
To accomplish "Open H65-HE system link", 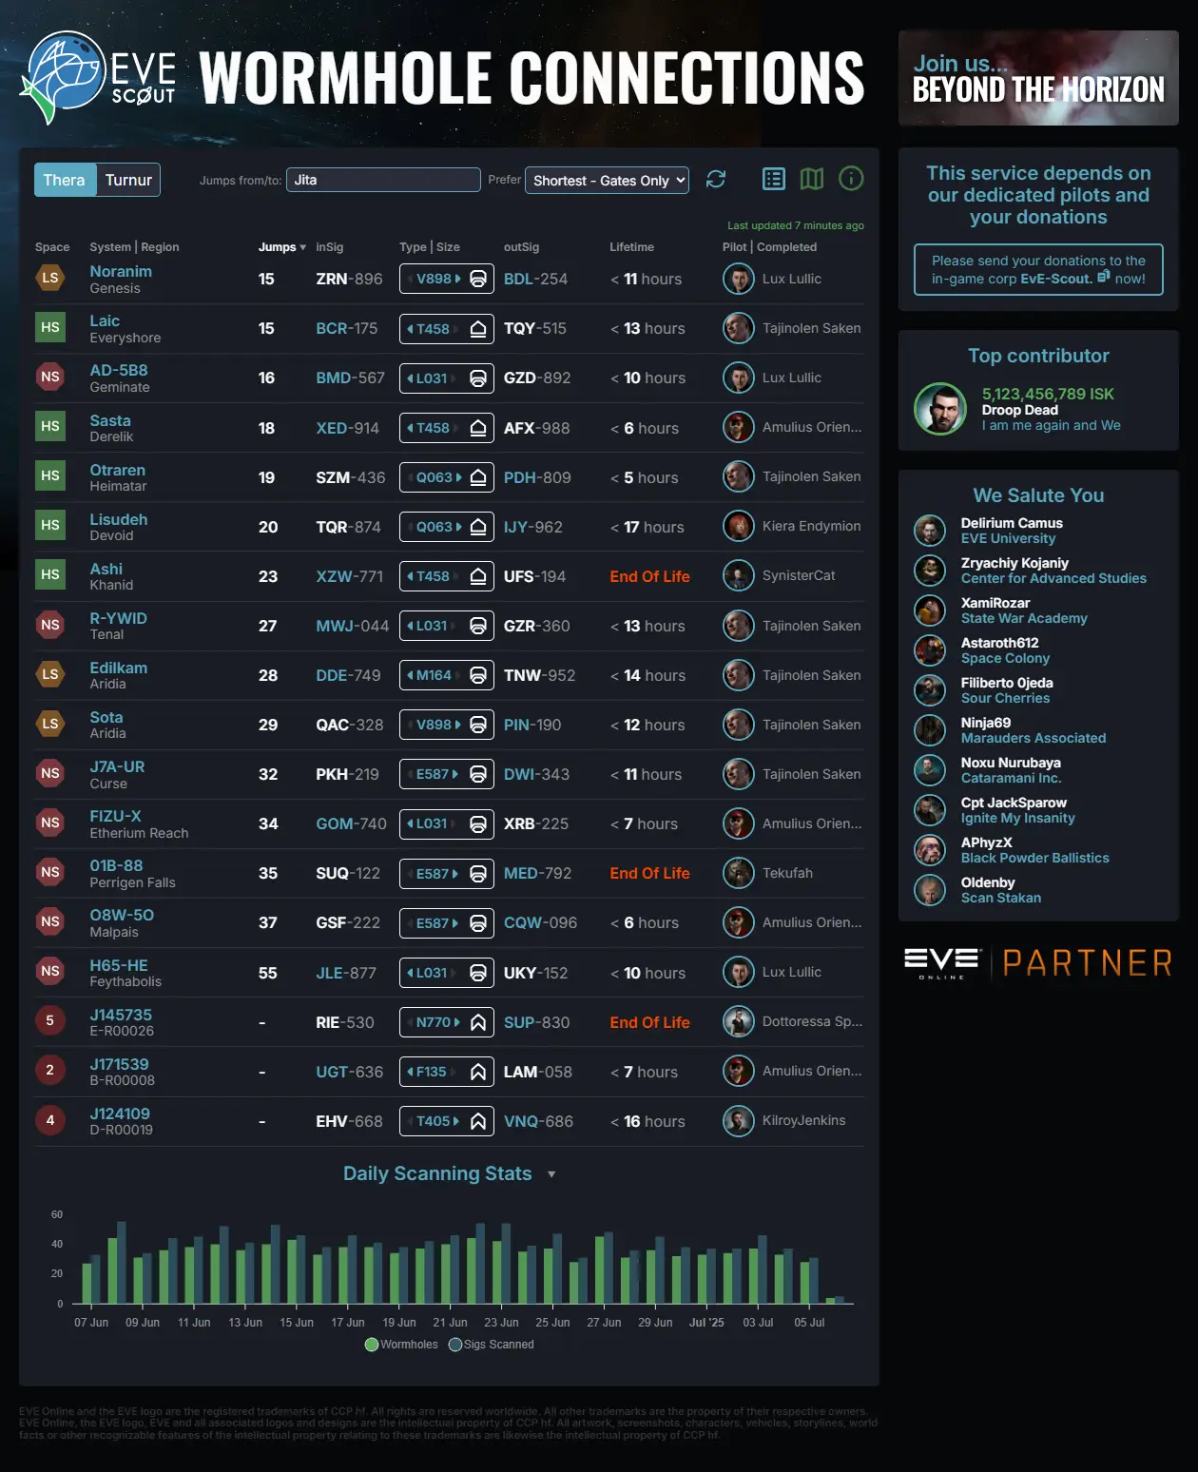I will pyautogui.click(x=119, y=965).
